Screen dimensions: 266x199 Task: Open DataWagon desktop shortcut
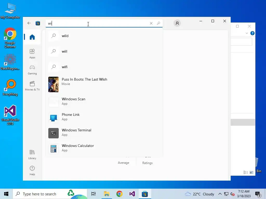(x=10, y=62)
